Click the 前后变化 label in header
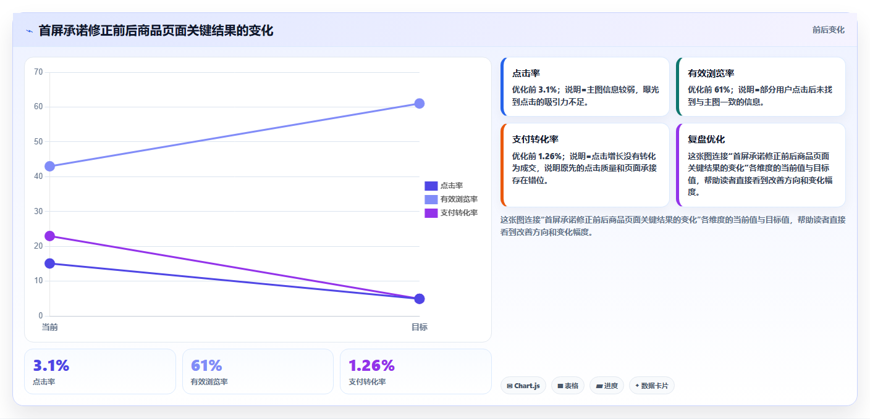Image resolution: width=870 pixels, height=419 pixels. click(828, 30)
